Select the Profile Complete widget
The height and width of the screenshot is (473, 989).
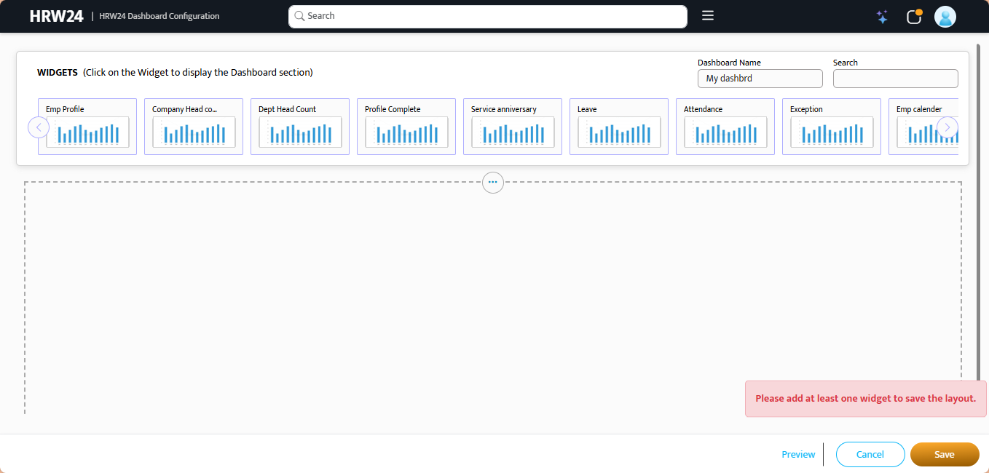(x=406, y=127)
